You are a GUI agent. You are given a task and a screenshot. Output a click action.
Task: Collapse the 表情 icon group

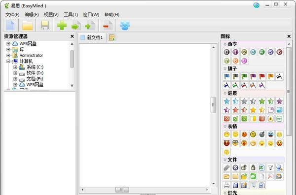point(225,126)
